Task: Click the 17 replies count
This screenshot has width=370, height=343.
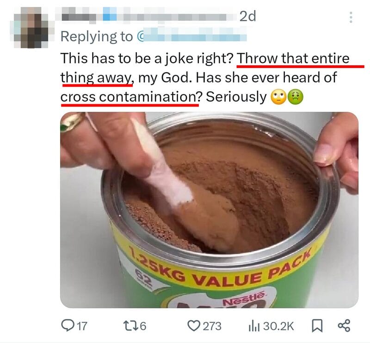Action: [x=82, y=326]
